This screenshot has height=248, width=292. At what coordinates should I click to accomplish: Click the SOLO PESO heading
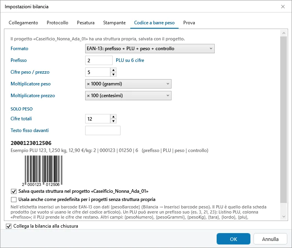click(22, 109)
